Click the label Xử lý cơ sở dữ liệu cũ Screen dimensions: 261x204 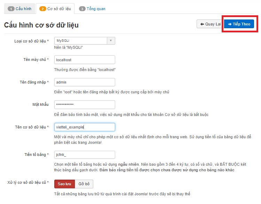pyautogui.click(x=28, y=182)
